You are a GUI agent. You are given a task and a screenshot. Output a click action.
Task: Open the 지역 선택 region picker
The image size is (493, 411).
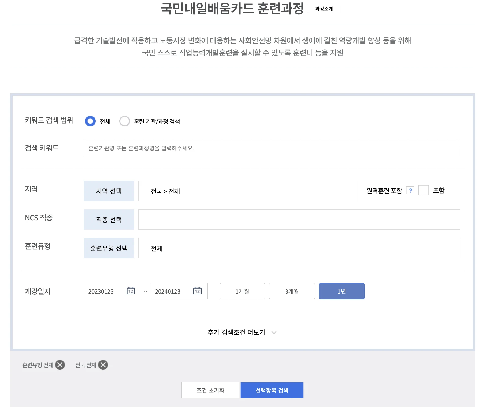109,191
